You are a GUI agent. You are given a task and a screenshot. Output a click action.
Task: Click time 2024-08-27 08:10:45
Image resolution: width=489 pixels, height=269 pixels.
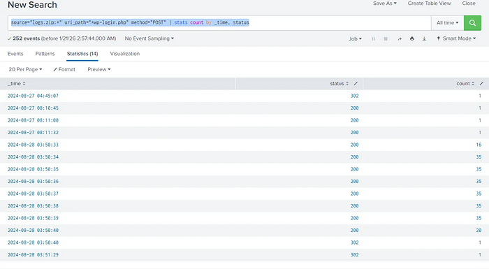[x=33, y=108]
